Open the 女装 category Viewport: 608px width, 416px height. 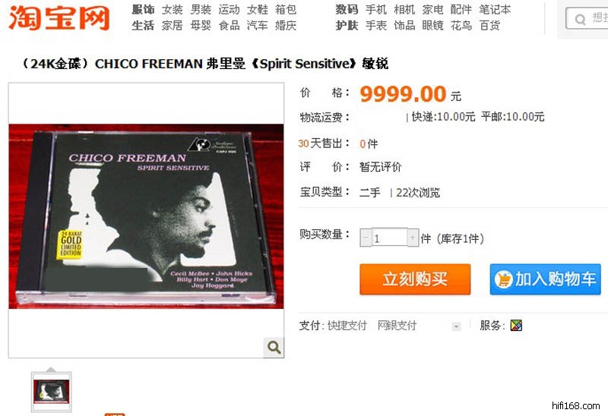click(173, 9)
